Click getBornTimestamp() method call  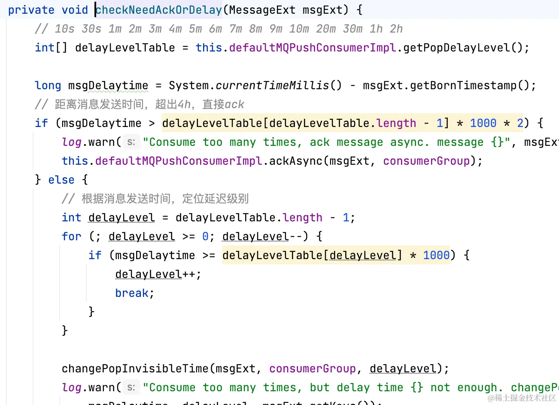click(x=470, y=85)
